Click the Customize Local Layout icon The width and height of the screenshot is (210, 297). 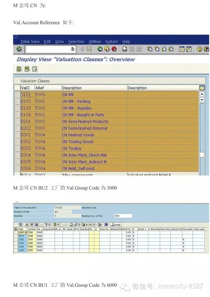[x=206, y=49]
